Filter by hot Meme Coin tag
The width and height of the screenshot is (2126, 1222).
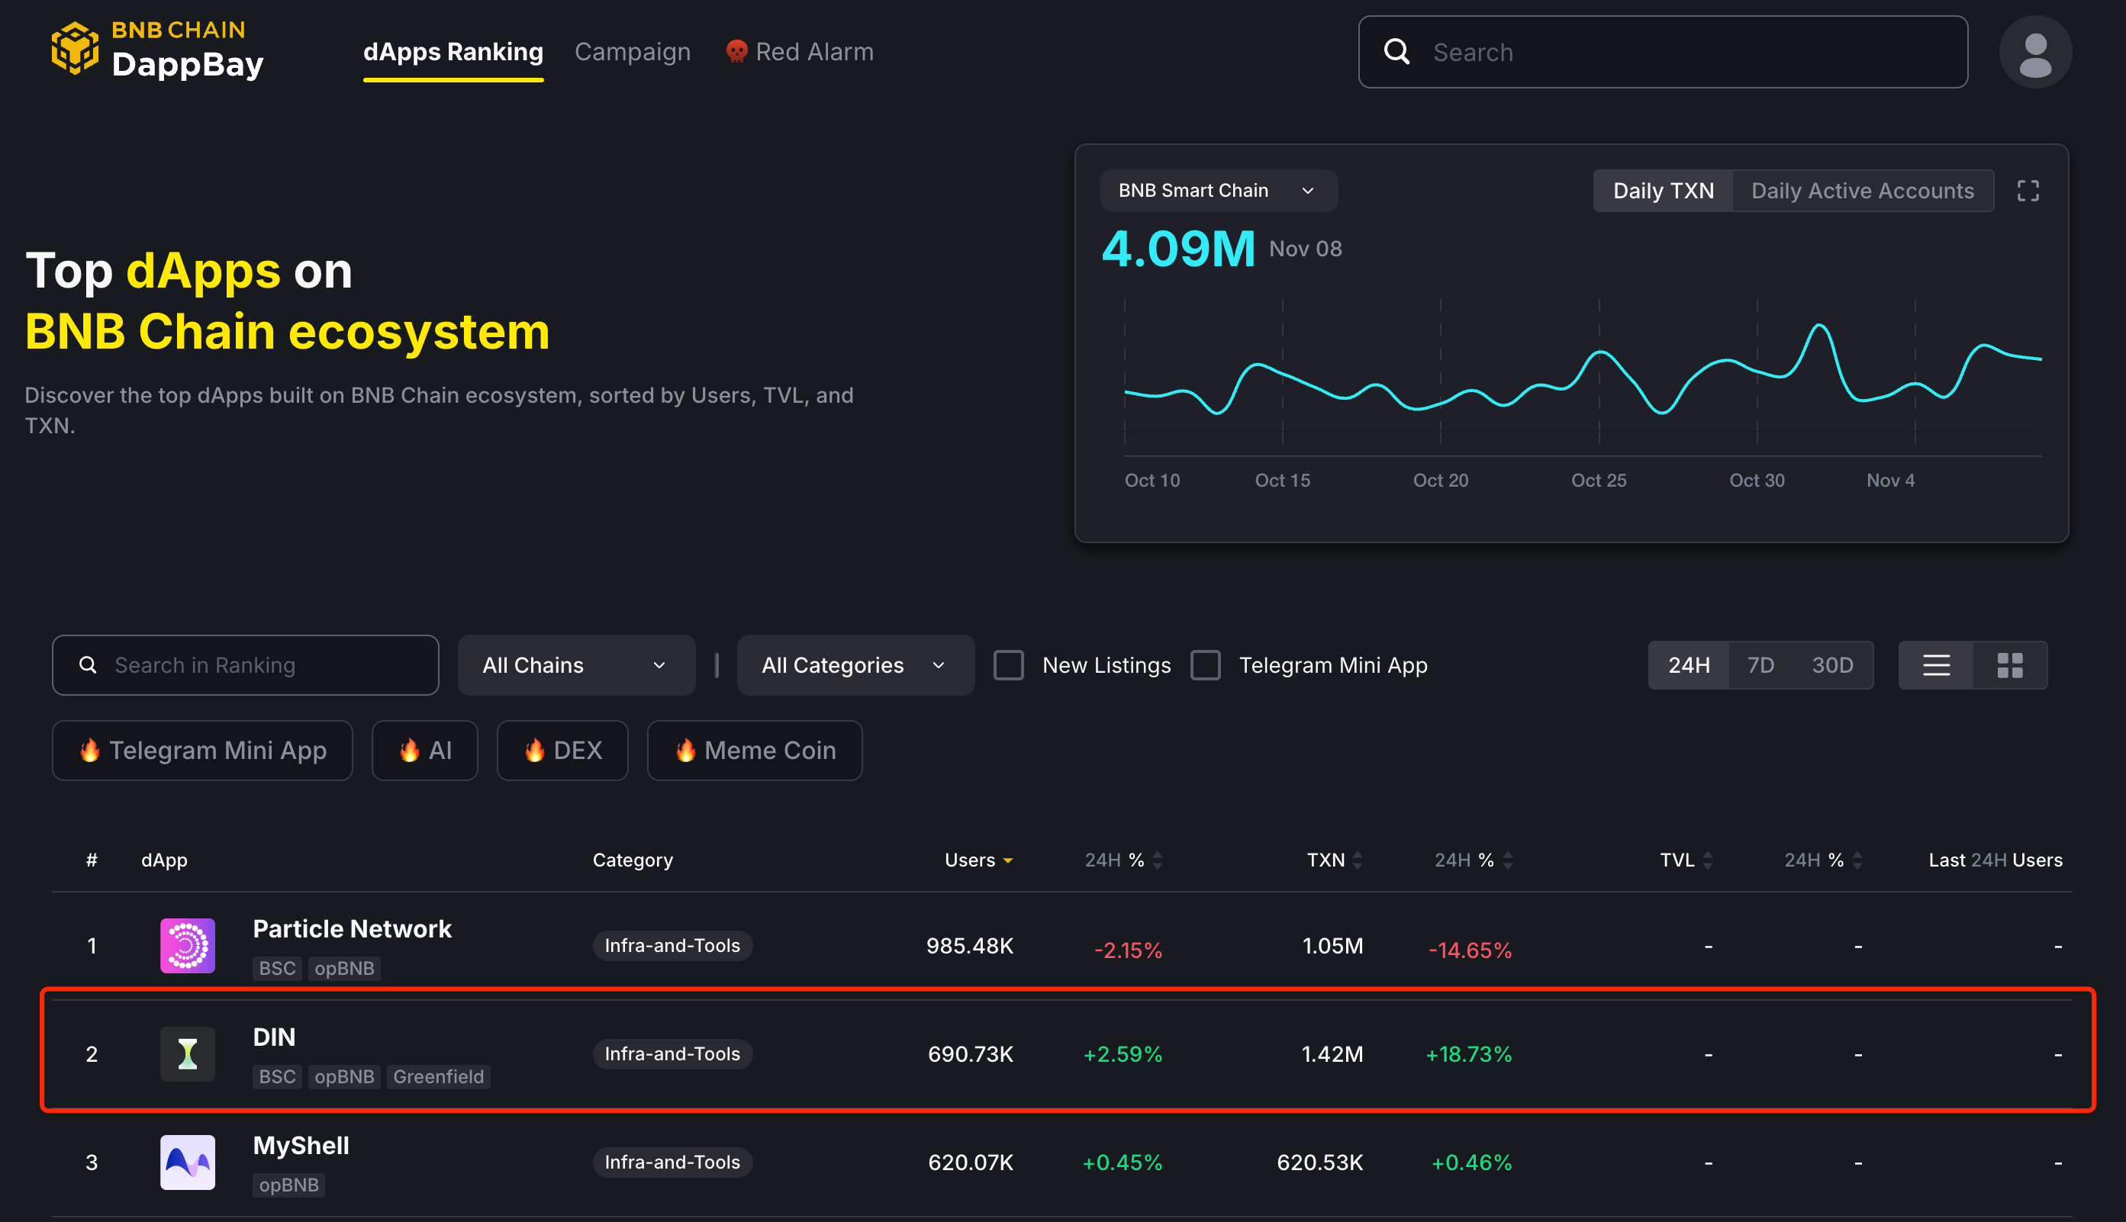[x=754, y=751]
